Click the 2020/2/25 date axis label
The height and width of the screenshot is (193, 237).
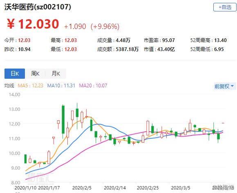point(148,188)
